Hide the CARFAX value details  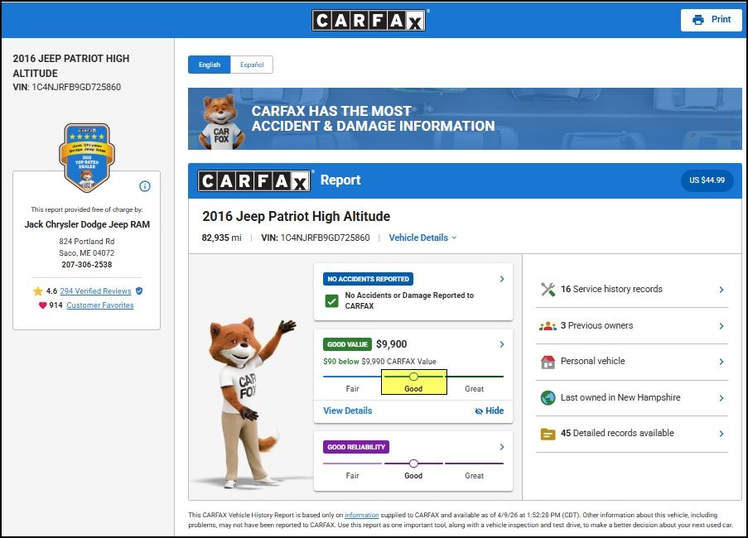[490, 411]
